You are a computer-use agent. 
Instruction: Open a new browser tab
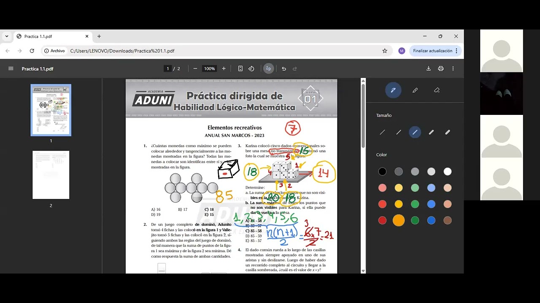[x=99, y=37]
